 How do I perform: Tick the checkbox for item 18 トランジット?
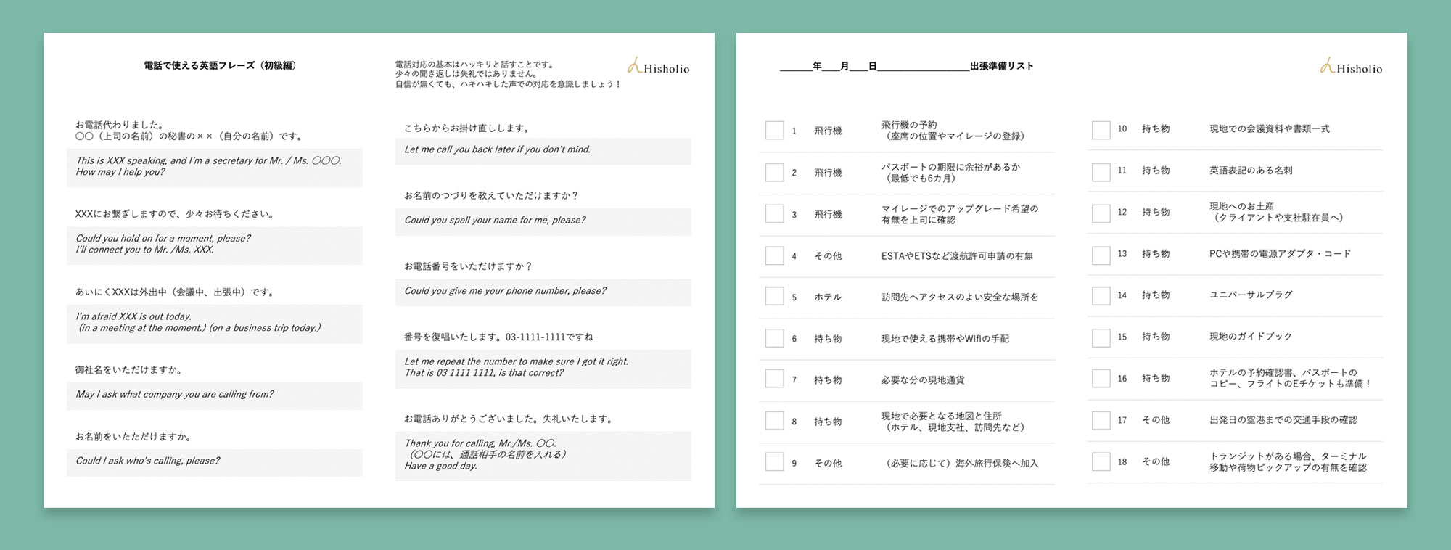1101,462
